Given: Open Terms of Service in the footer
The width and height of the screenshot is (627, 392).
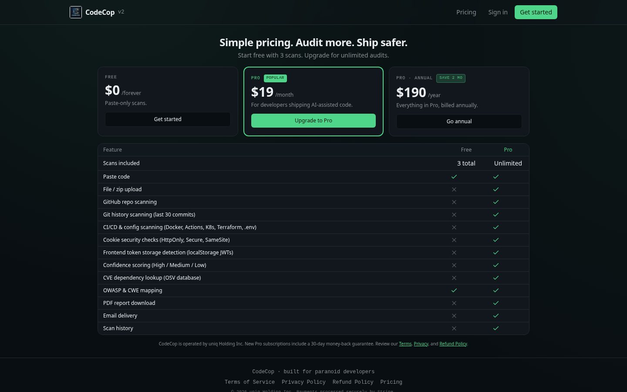Looking at the screenshot, I should (249, 382).
